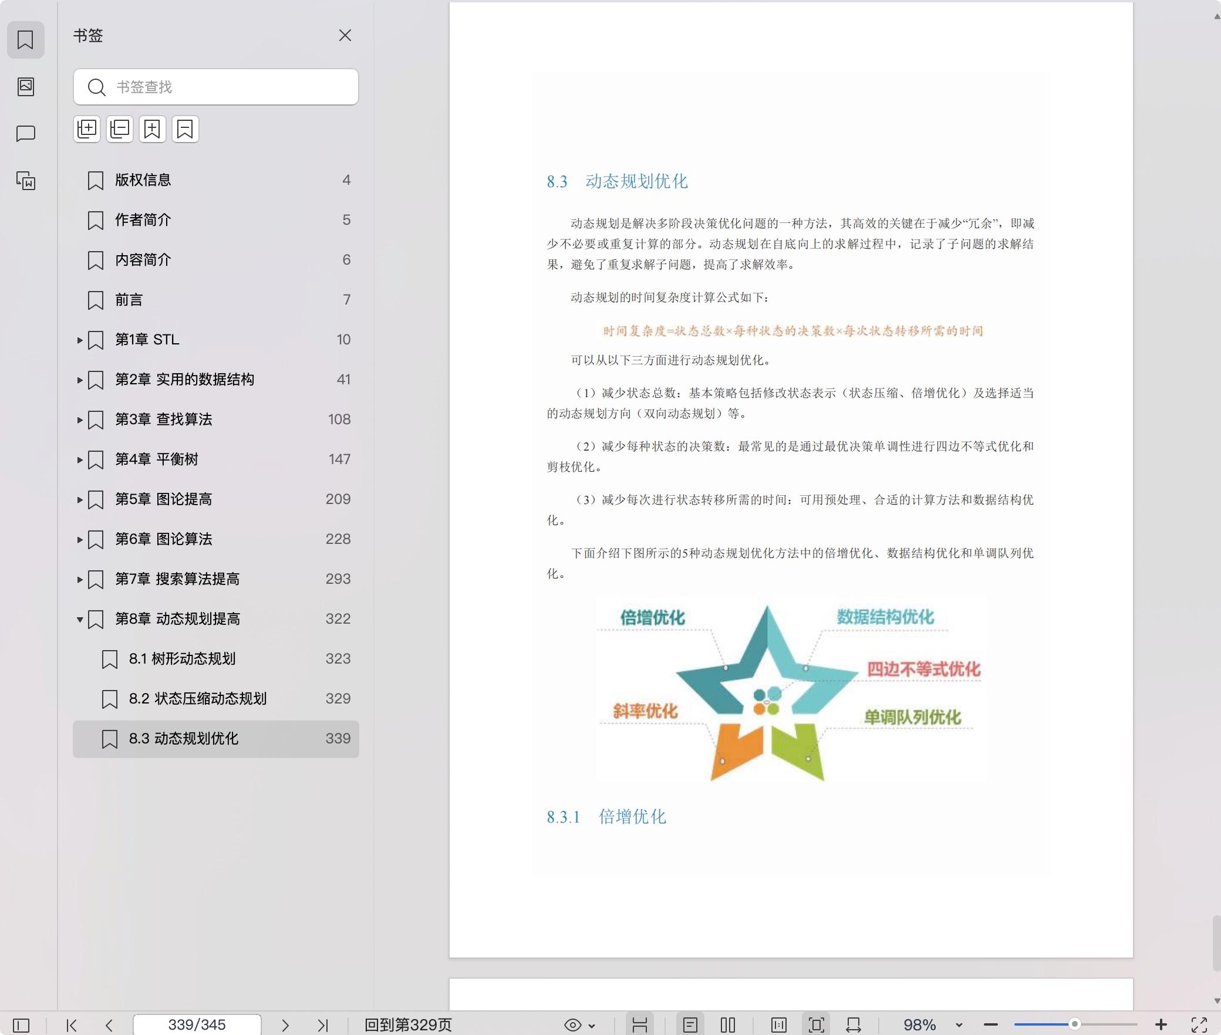Click the collapse all bookmarks icon
The width and height of the screenshot is (1221, 1035).
[x=120, y=129]
